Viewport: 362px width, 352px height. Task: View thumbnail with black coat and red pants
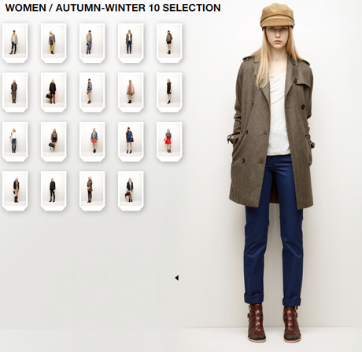(54, 93)
